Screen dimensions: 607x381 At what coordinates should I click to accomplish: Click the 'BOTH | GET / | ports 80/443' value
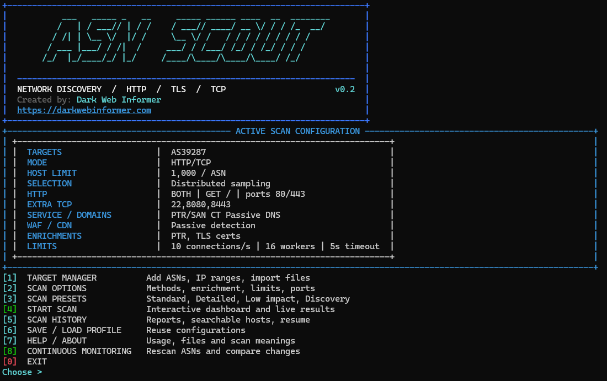pos(238,194)
